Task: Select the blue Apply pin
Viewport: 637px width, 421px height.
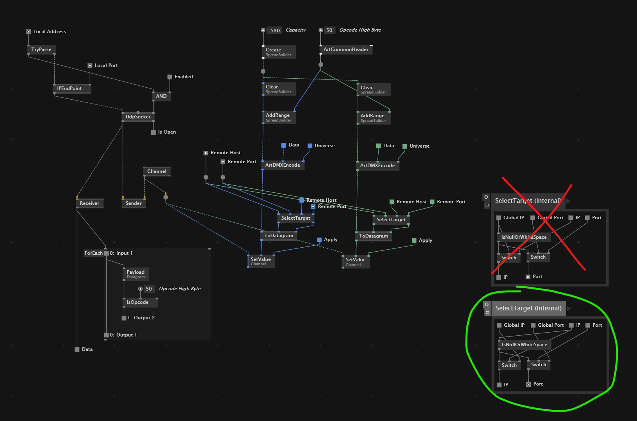Action: [319, 240]
